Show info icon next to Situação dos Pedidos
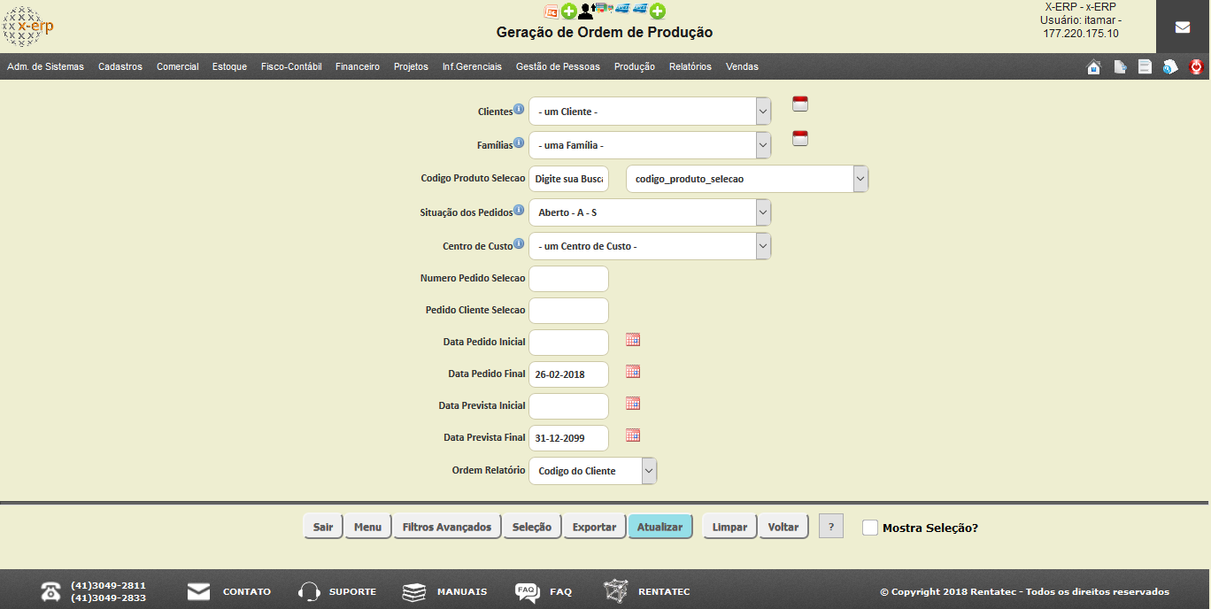Image resolution: width=1211 pixels, height=609 pixels. click(520, 211)
